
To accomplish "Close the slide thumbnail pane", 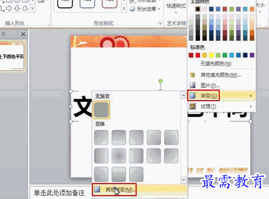I will (23, 34).
